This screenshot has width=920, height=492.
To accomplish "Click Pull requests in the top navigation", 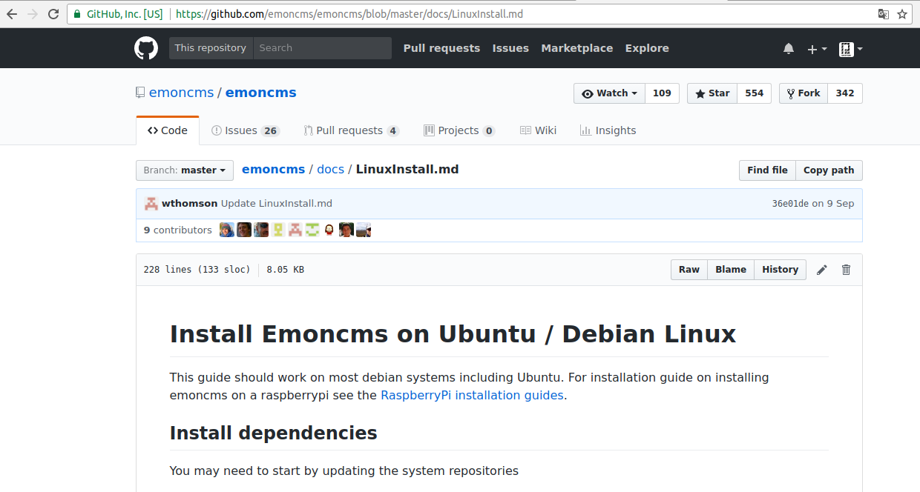I will (441, 48).
